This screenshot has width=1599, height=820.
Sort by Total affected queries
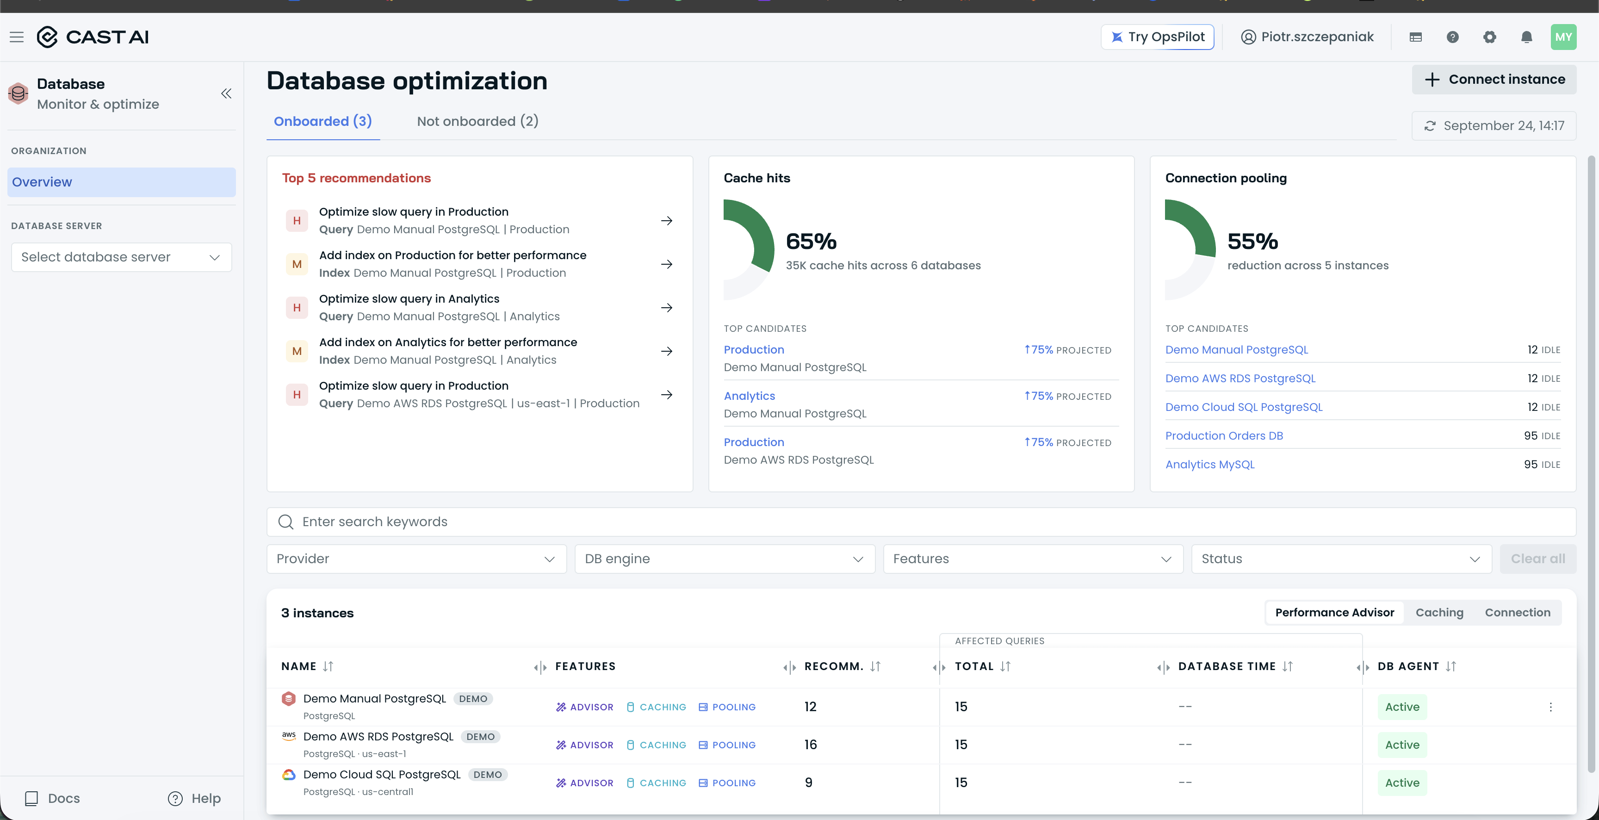point(1005,667)
